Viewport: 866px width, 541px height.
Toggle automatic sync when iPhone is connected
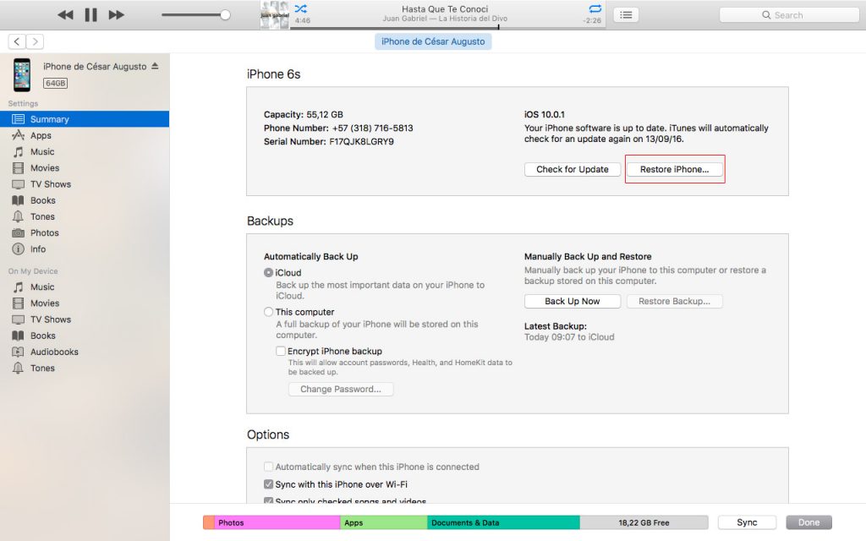268,467
